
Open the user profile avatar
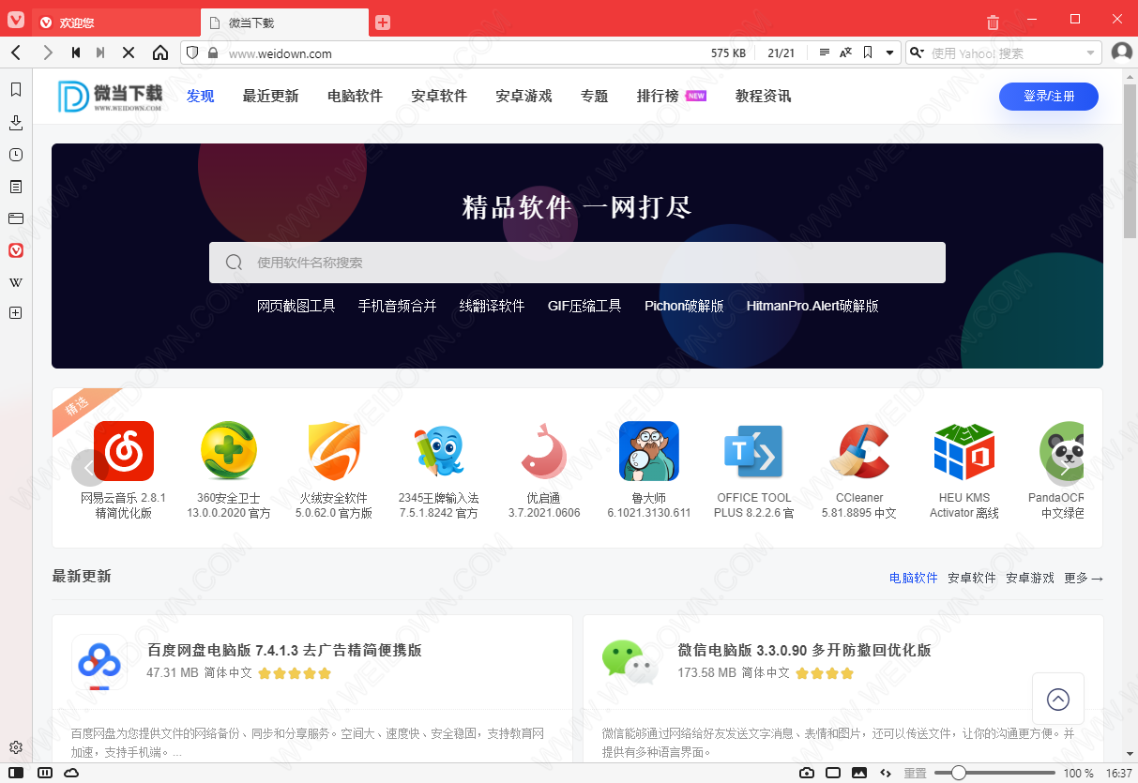[x=1121, y=53]
